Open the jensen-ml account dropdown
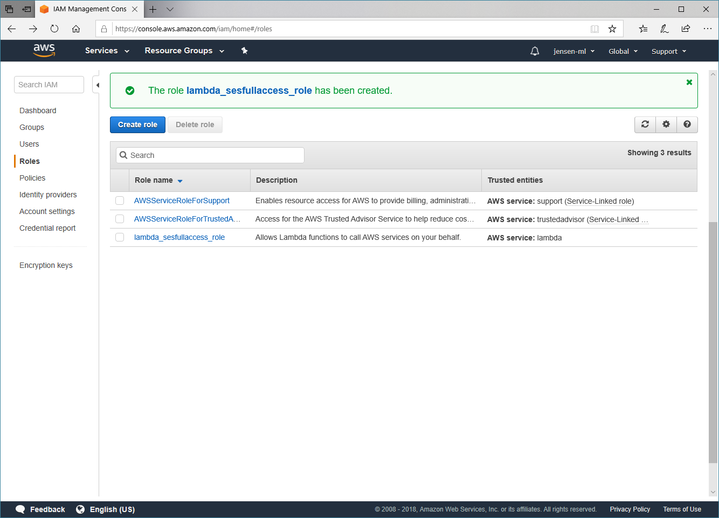 pyautogui.click(x=573, y=51)
